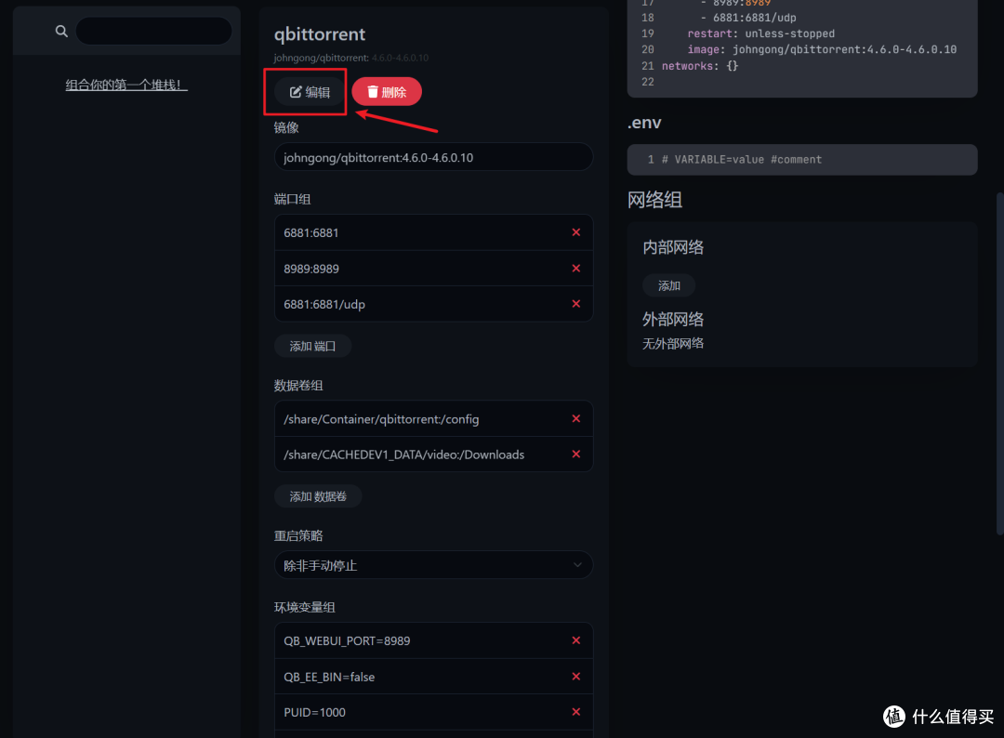Remove the /config volume mapping
Viewport: 1004px width, 738px height.
(576, 418)
